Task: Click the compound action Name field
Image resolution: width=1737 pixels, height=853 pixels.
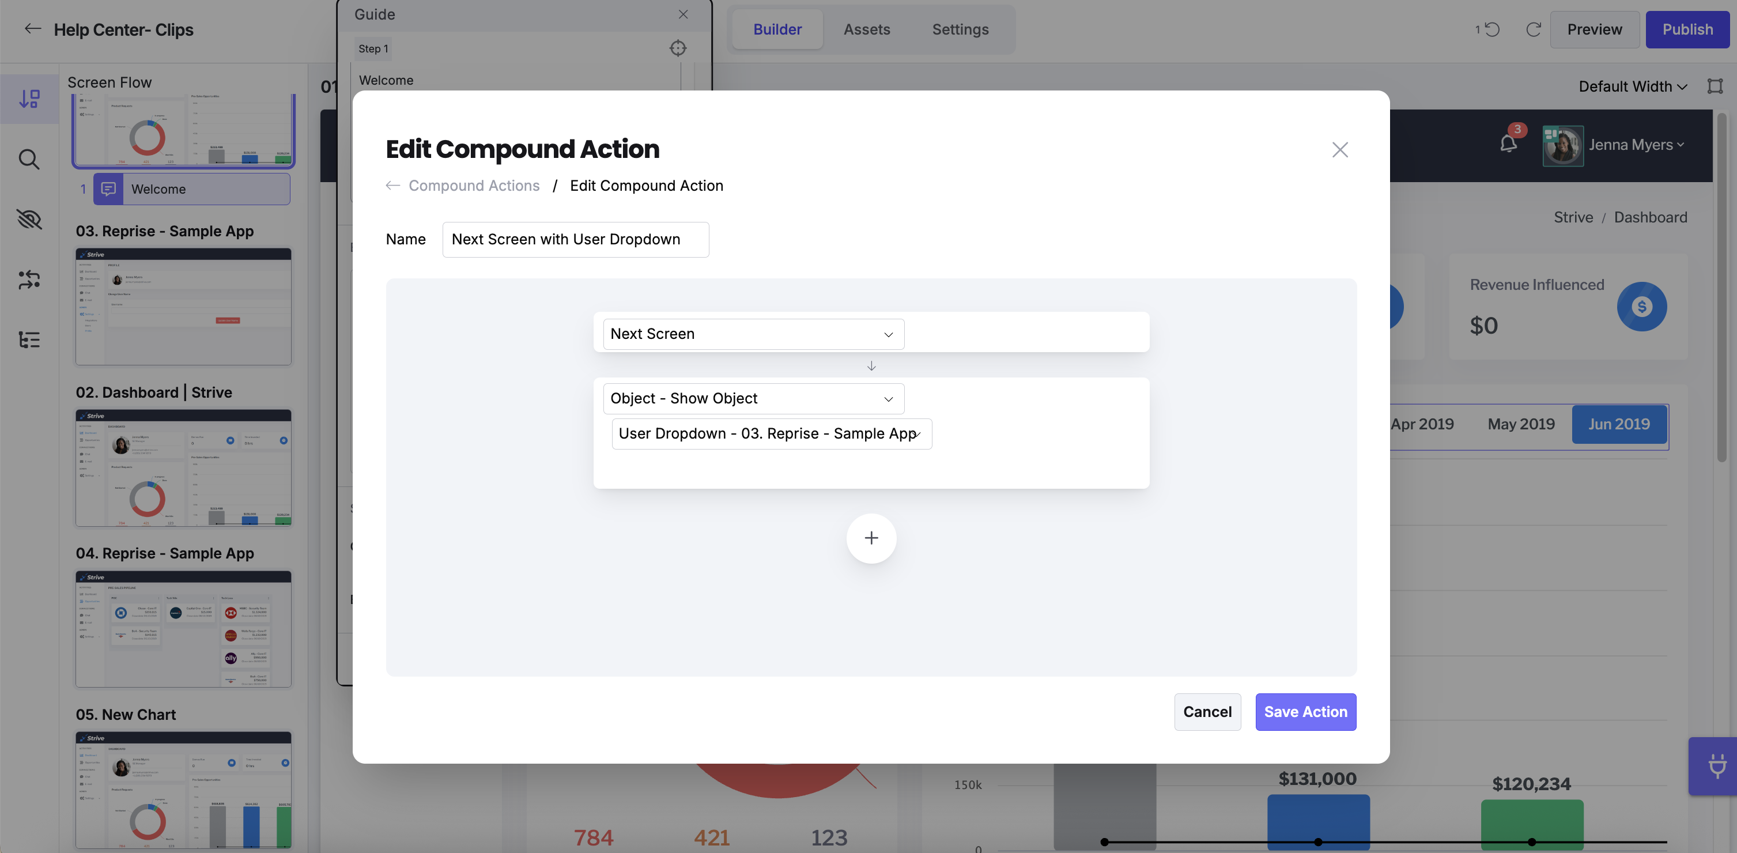Action: [x=575, y=239]
